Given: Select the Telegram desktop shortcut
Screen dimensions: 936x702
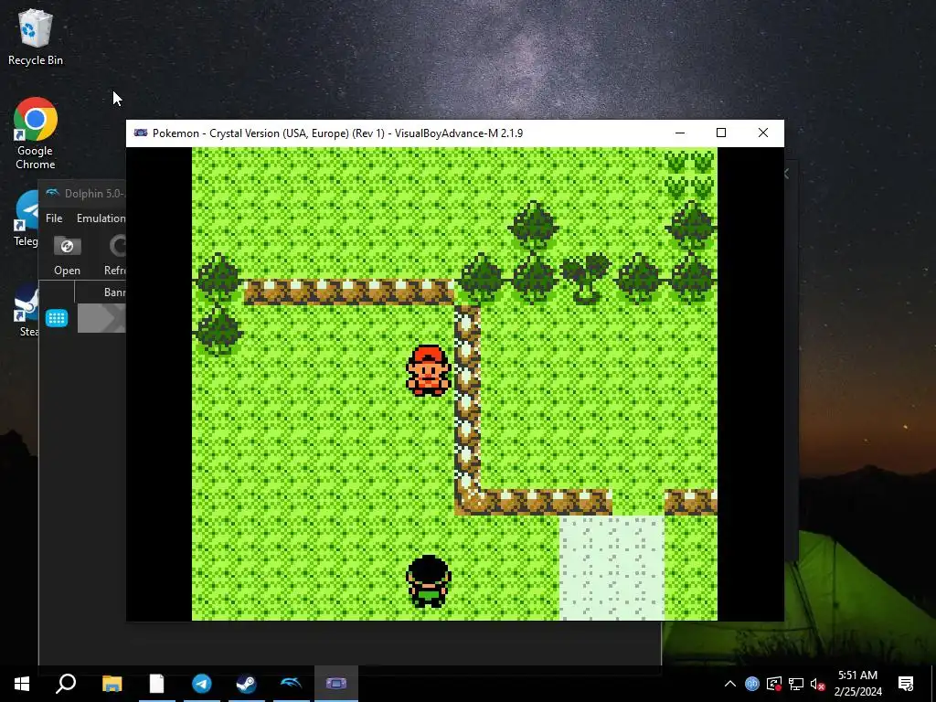Looking at the screenshot, I should pyautogui.click(x=26, y=218).
